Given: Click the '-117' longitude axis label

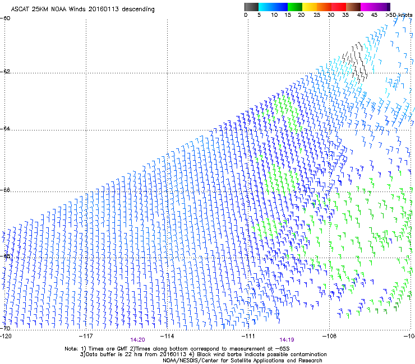Looking at the screenshot, I should click(86, 336).
